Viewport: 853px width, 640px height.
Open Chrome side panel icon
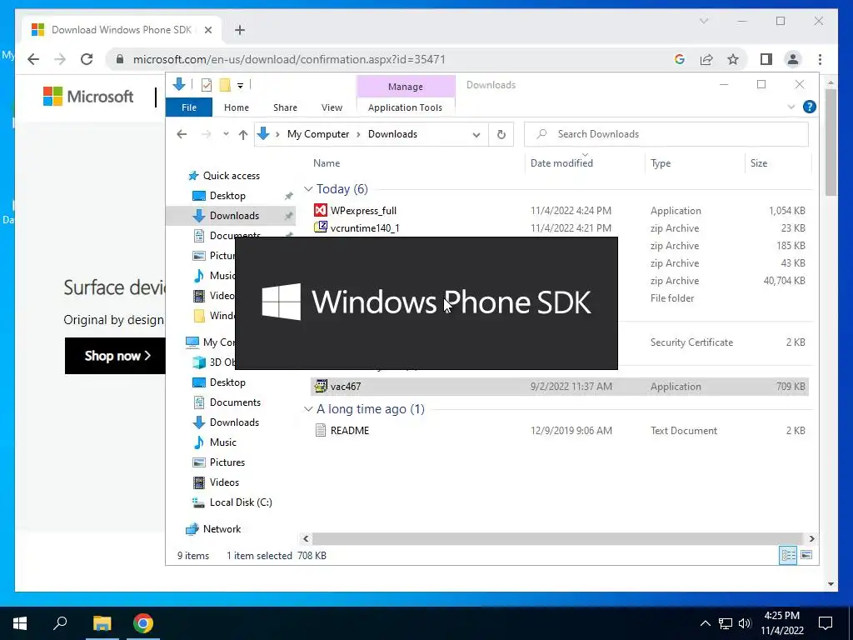[x=766, y=59]
